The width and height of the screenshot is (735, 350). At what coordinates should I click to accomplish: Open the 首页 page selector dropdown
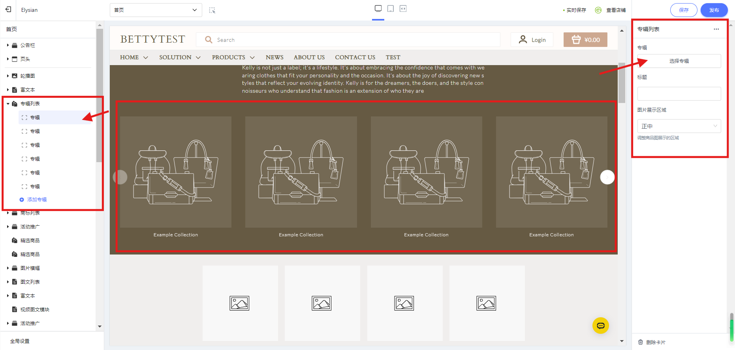pyautogui.click(x=156, y=10)
